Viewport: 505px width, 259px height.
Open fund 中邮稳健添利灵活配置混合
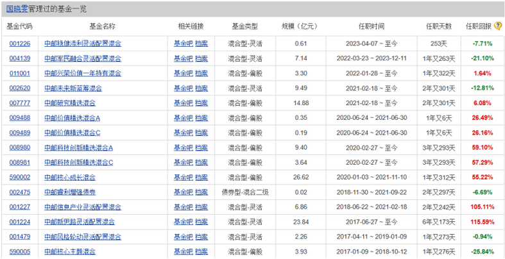pos(83,44)
